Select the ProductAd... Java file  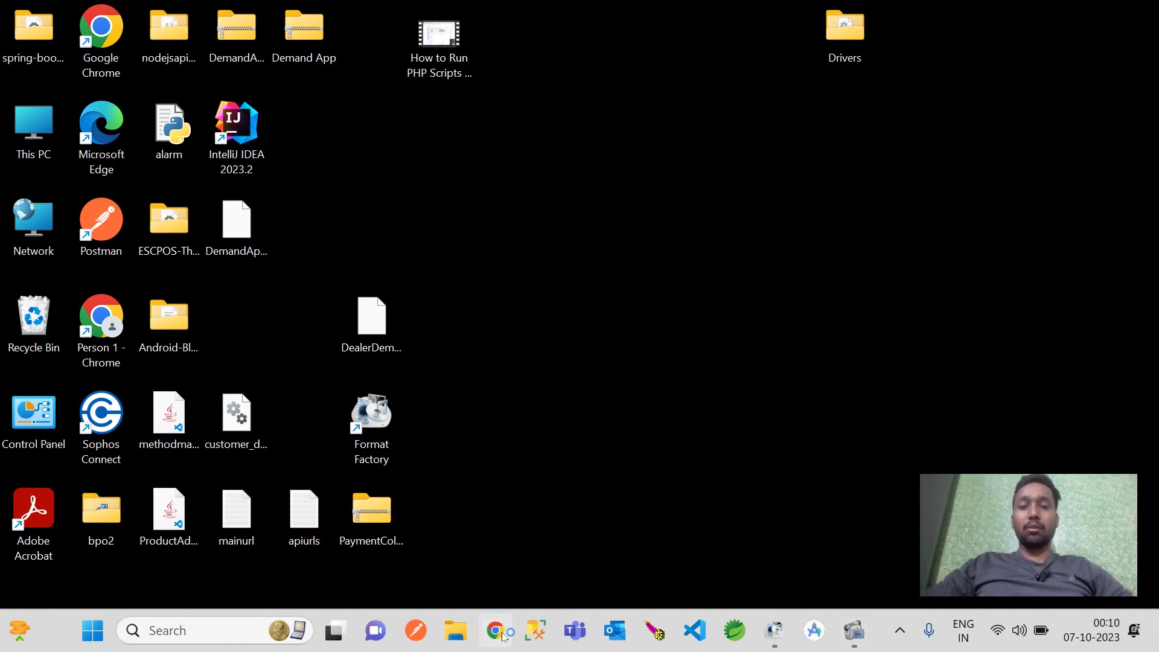pyautogui.click(x=169, y=518)
